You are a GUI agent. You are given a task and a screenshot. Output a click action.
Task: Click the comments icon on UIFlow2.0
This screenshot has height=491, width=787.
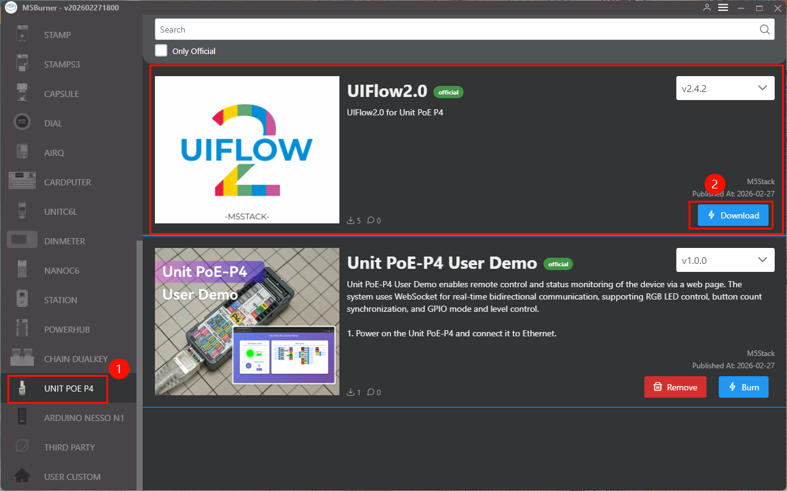click(371, 220)
